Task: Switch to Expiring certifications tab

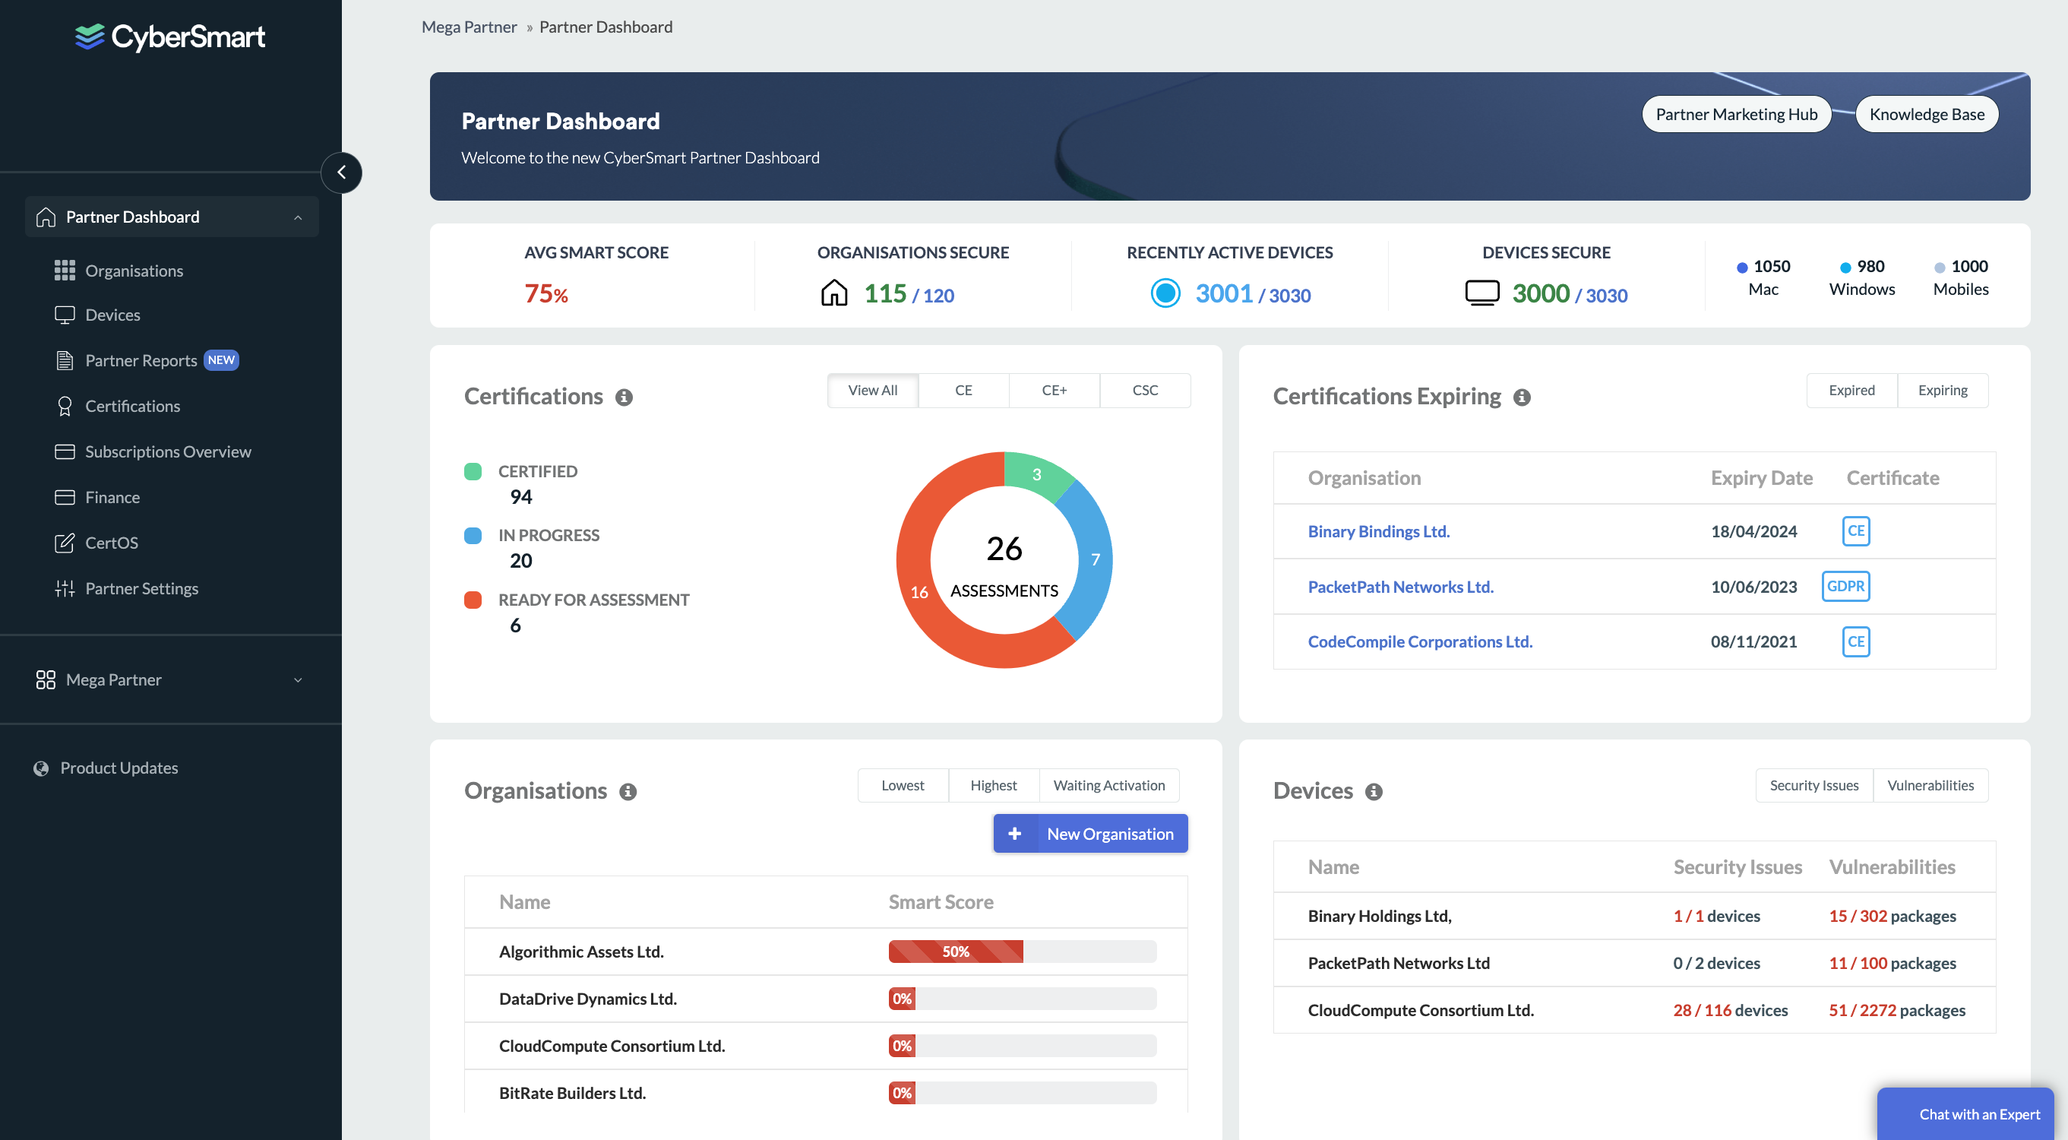Action: (x=1943, y=390)
